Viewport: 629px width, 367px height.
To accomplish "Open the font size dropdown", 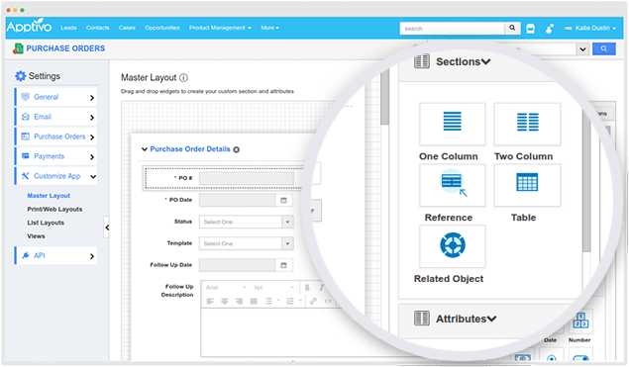I will (x=273, y=288).
